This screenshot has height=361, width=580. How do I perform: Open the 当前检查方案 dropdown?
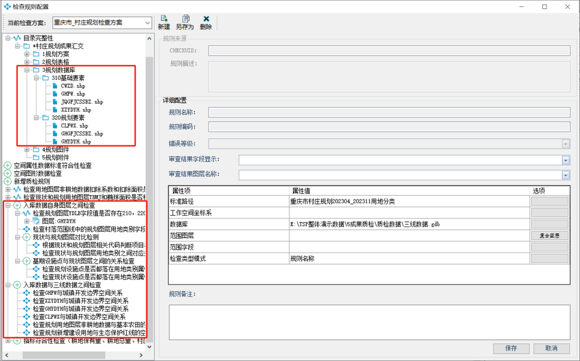[147, 23]
